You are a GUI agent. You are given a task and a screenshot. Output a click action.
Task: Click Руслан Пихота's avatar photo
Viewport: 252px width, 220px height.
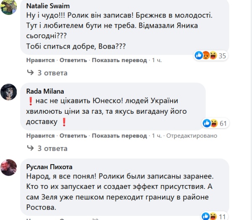pos(8,168)
